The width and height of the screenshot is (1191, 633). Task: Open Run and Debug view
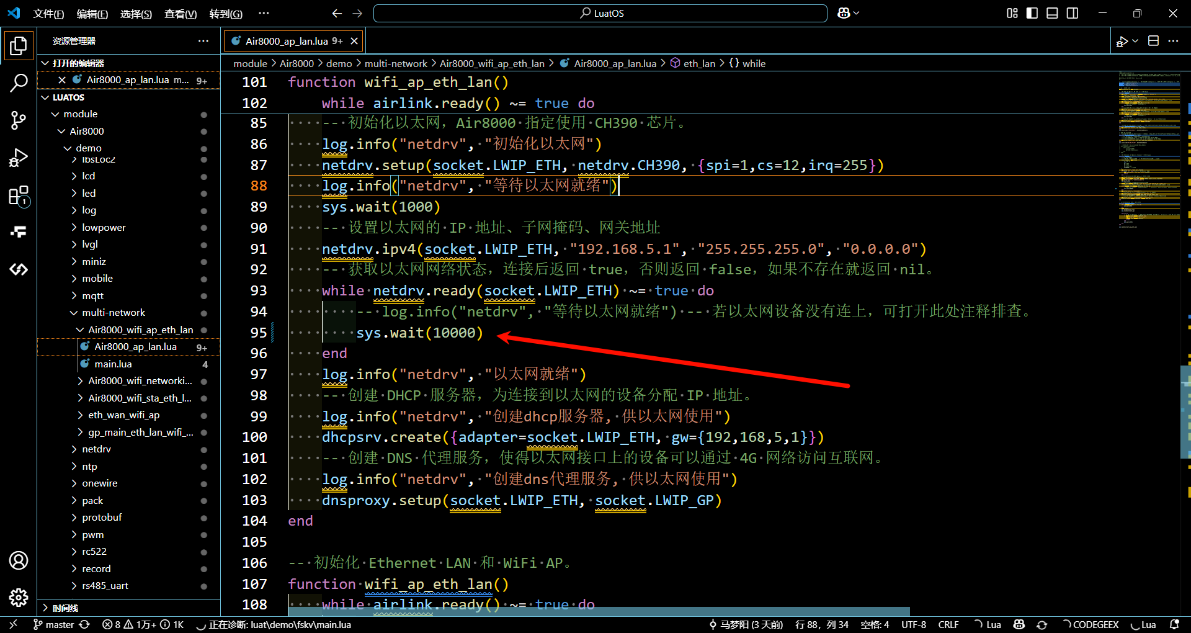pos(19,158)
